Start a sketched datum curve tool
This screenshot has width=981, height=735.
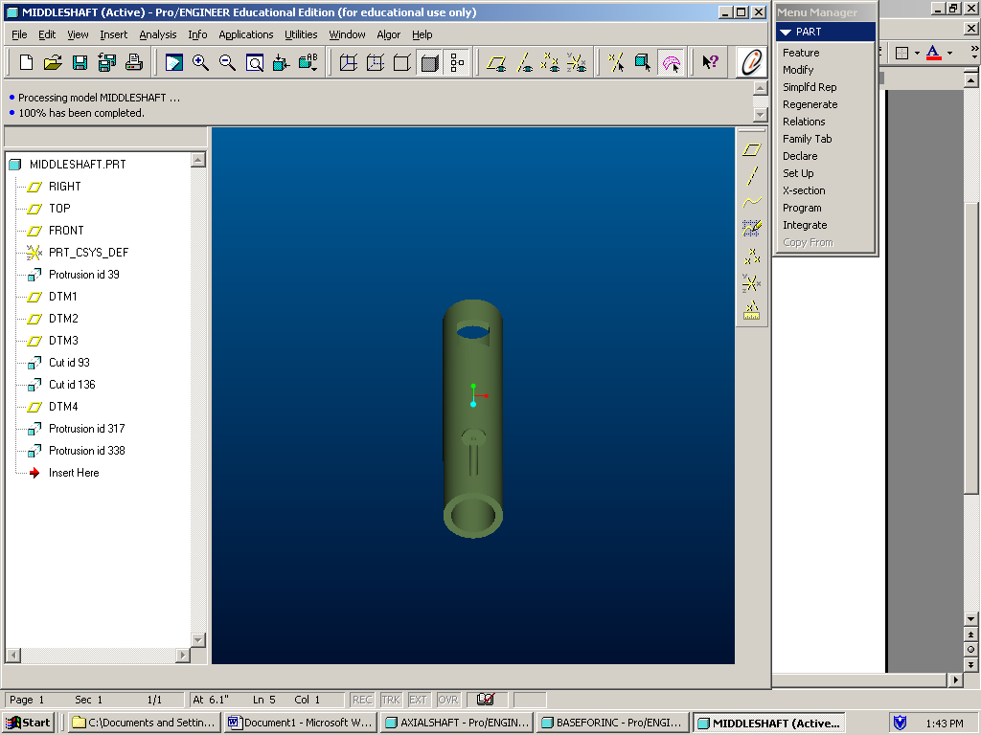tap(751, 229)
